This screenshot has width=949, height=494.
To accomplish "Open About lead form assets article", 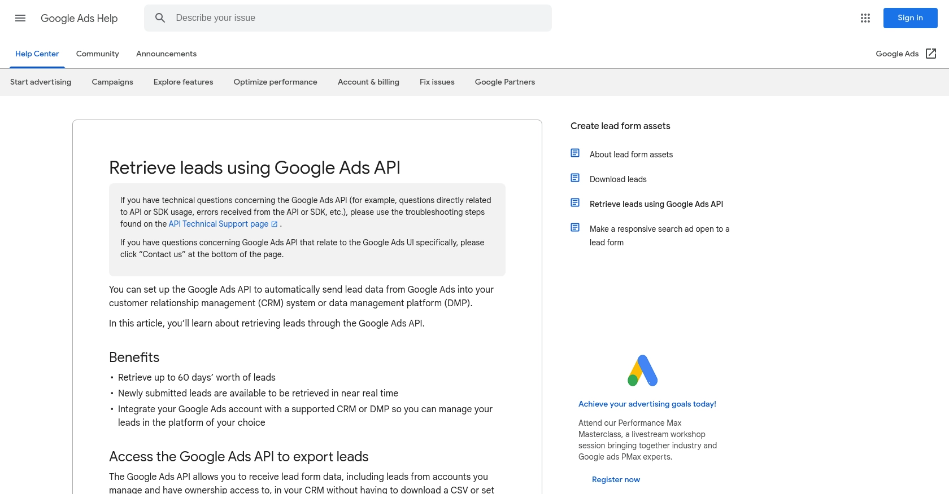I will (x=631, y=155).
